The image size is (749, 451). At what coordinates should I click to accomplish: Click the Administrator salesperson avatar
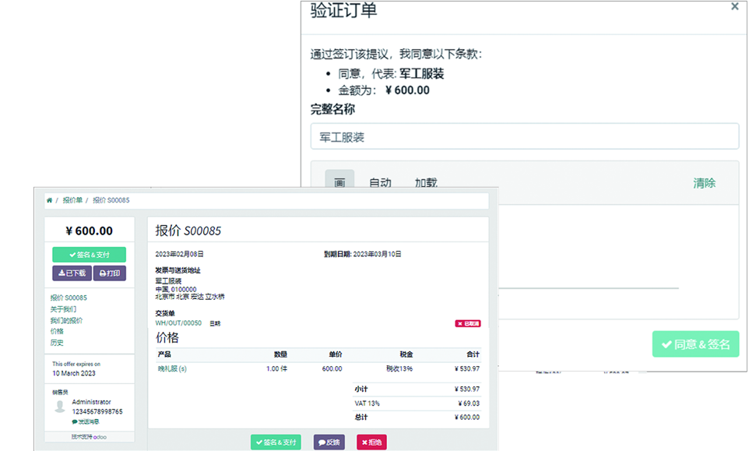point(60,407)
